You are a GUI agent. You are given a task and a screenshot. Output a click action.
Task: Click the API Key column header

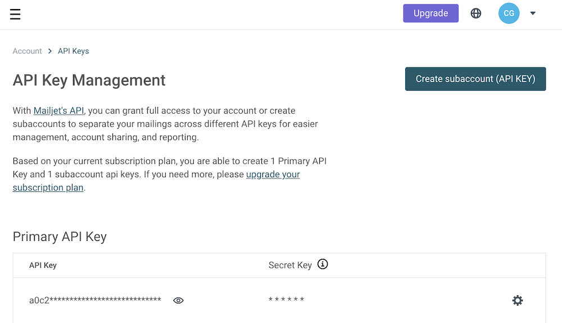(43, 265)
